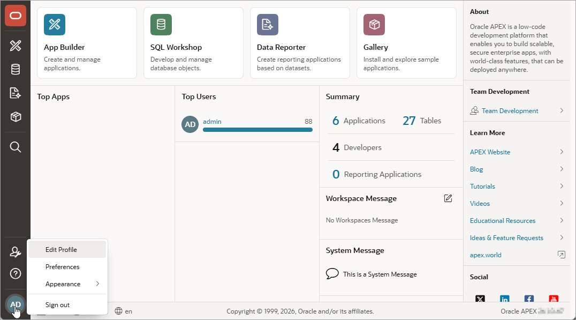This screenshot has width=576, height=320.
Task: Open the Videos link
Action: tap(480, 203)
